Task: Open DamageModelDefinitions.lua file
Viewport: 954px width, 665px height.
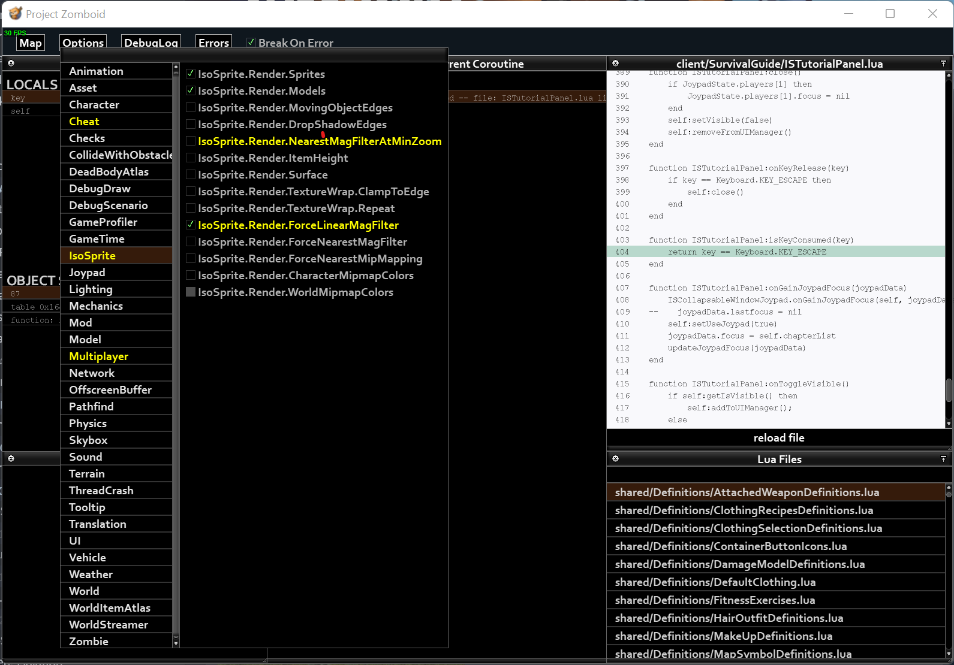Action: coord(776,564)
